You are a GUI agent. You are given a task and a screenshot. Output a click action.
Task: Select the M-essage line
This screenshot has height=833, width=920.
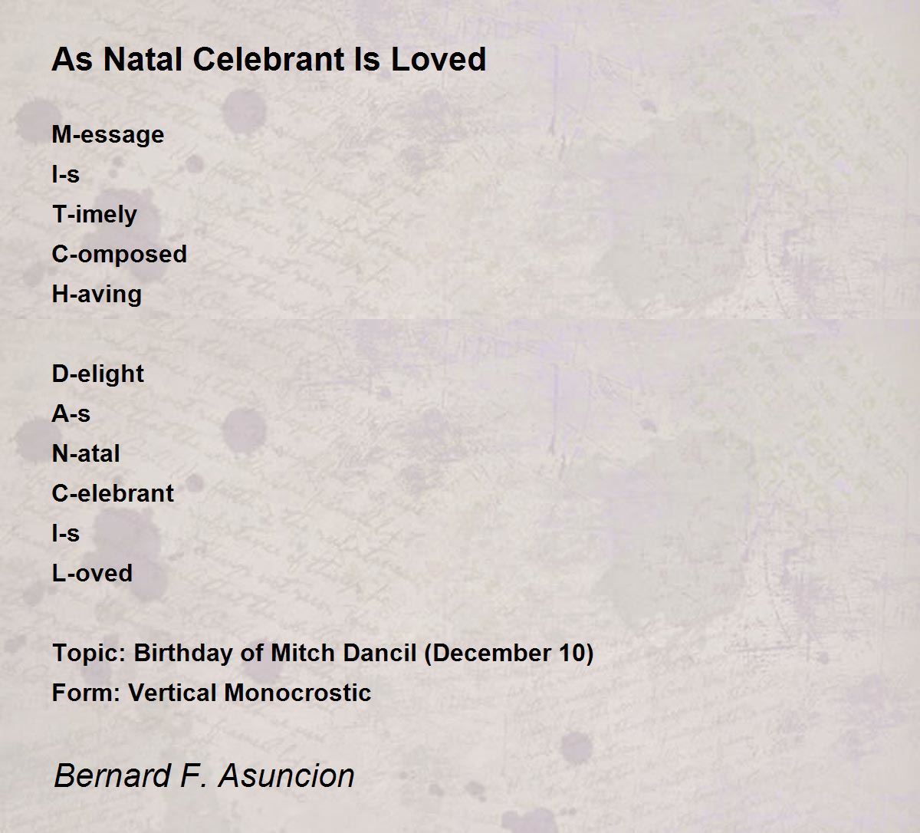(x=108, y=135)
